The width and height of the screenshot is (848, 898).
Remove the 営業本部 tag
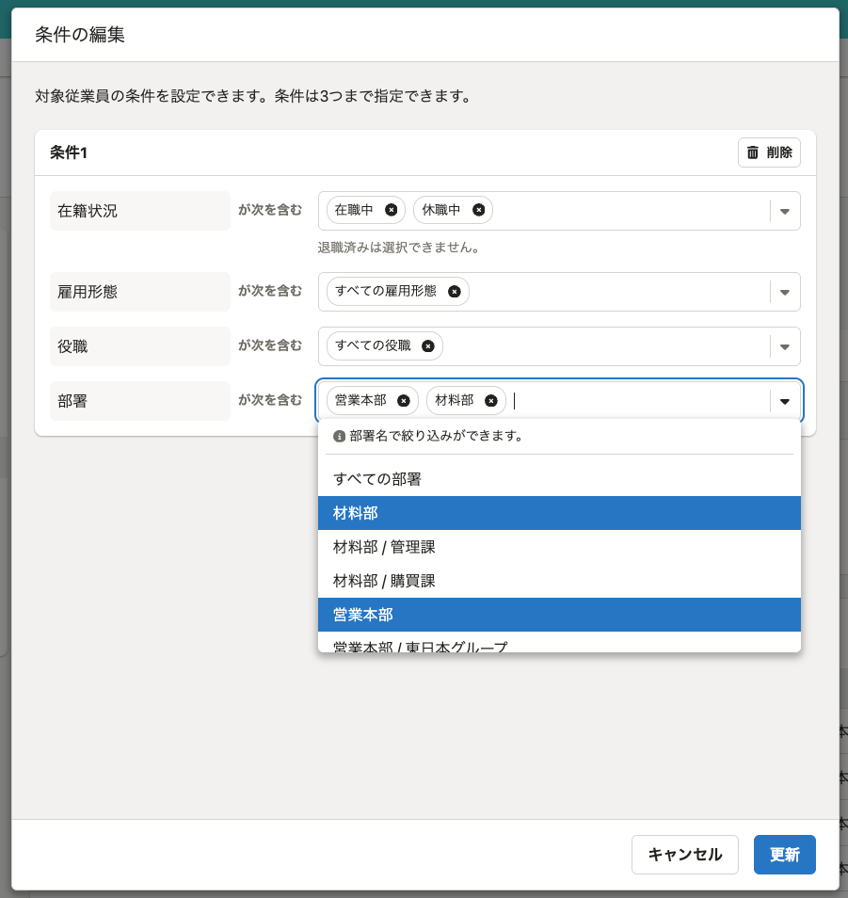(x=404, y=401)
